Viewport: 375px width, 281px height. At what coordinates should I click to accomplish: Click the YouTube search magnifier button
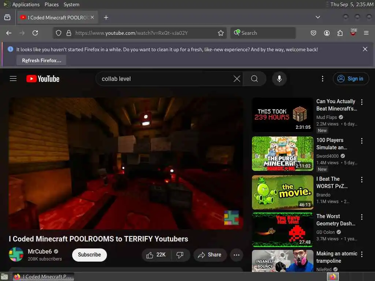click(x=255, y=79)
